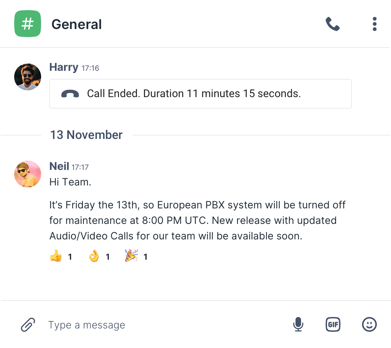Toggle the party popper reaction
The width and height of the screenshot is (391, 348).
tap(136, 256)
